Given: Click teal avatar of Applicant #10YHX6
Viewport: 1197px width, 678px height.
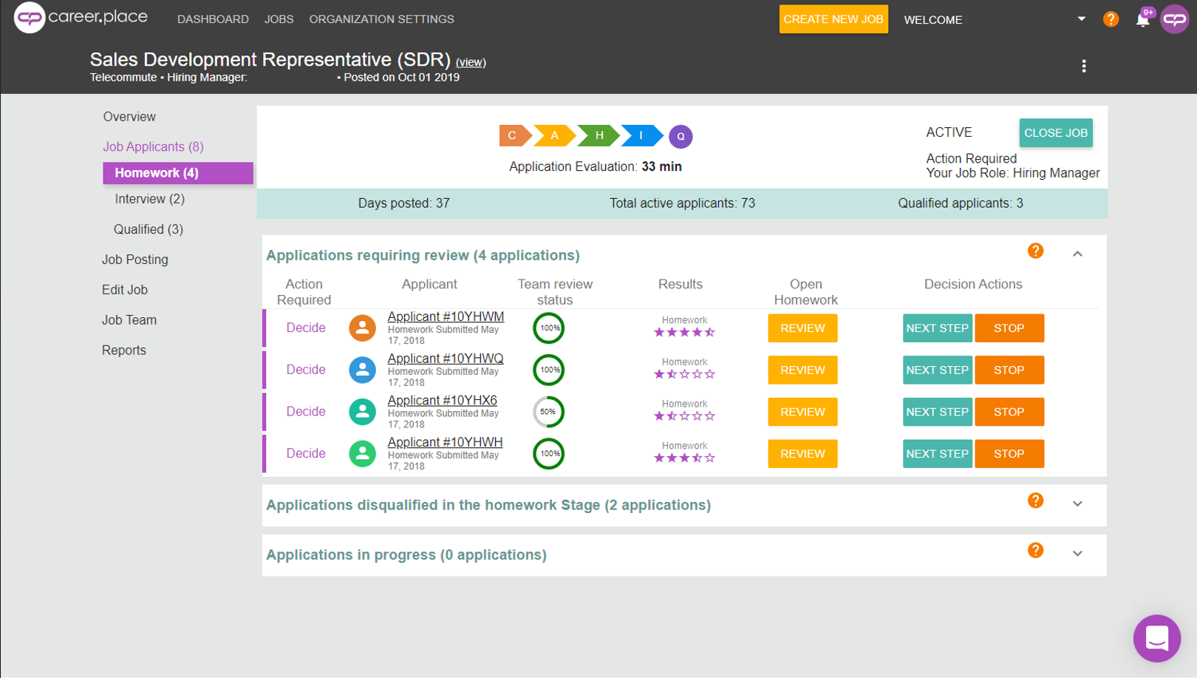Looking at the screenshot, I should click(x=362, y=412).
